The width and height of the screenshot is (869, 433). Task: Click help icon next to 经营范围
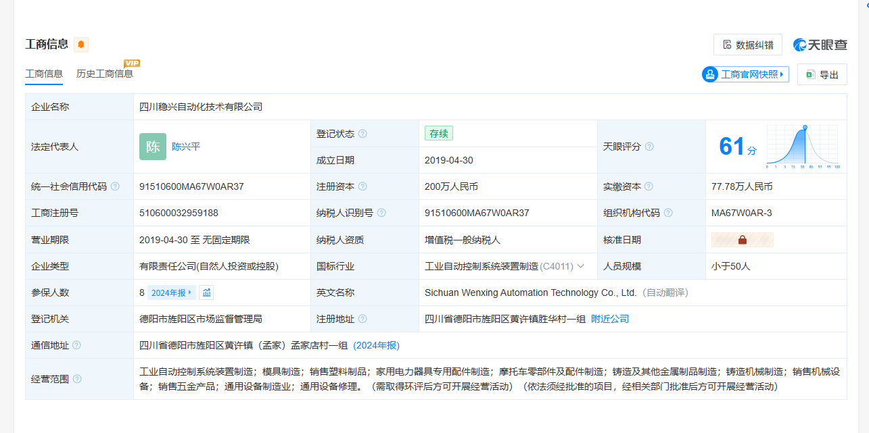click(77, 379)
